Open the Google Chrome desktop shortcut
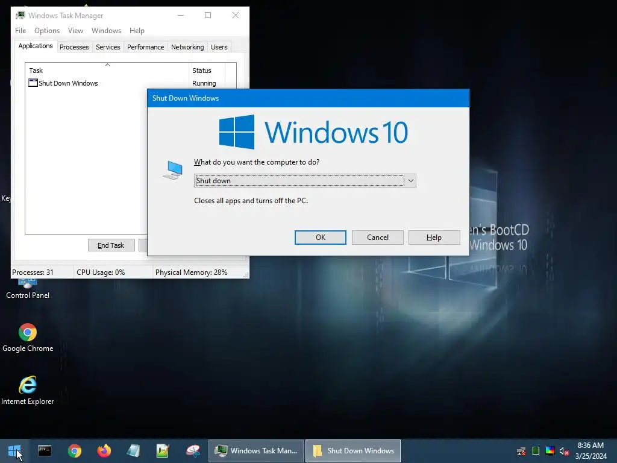This screenshot has height=463, width=617. (x=28, y=338)
